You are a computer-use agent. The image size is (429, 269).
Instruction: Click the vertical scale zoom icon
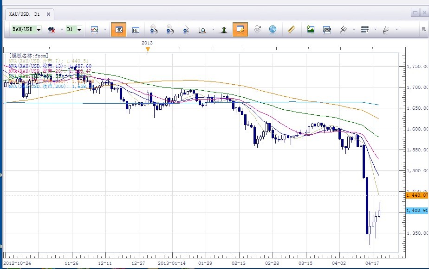click(x=202, y=30)
